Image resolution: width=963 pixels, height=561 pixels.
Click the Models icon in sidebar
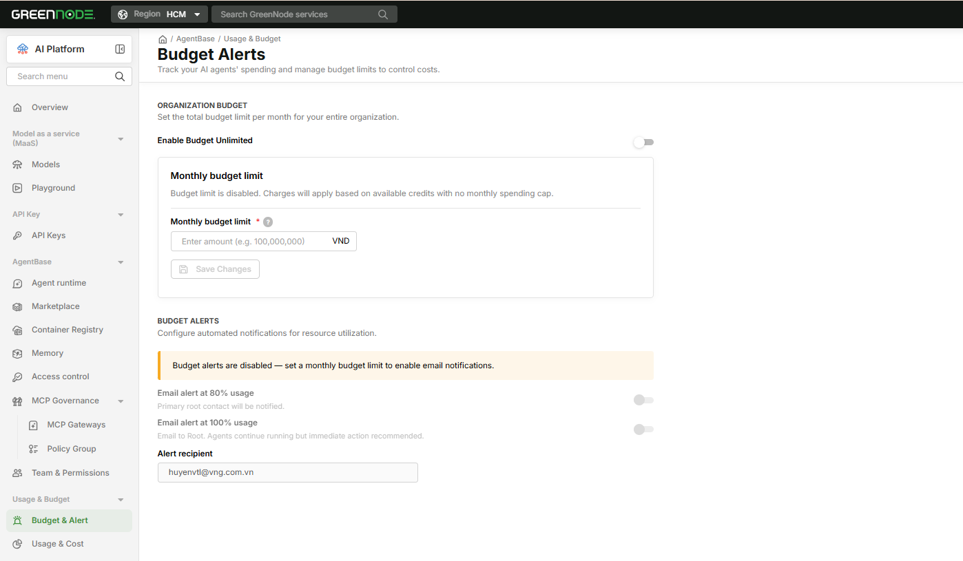18,165
